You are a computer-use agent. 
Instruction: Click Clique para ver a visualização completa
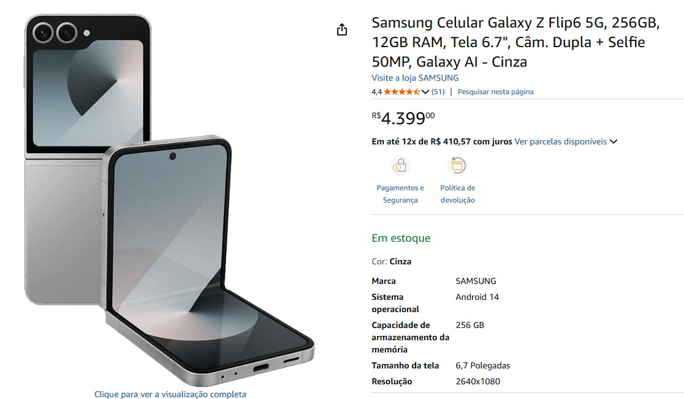[x=170, y=394]
